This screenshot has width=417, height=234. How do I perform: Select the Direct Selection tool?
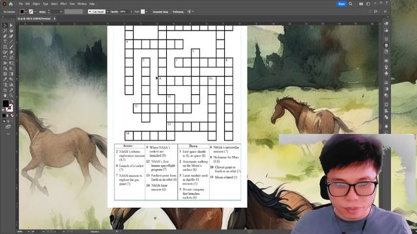click(x=11, y=25)
